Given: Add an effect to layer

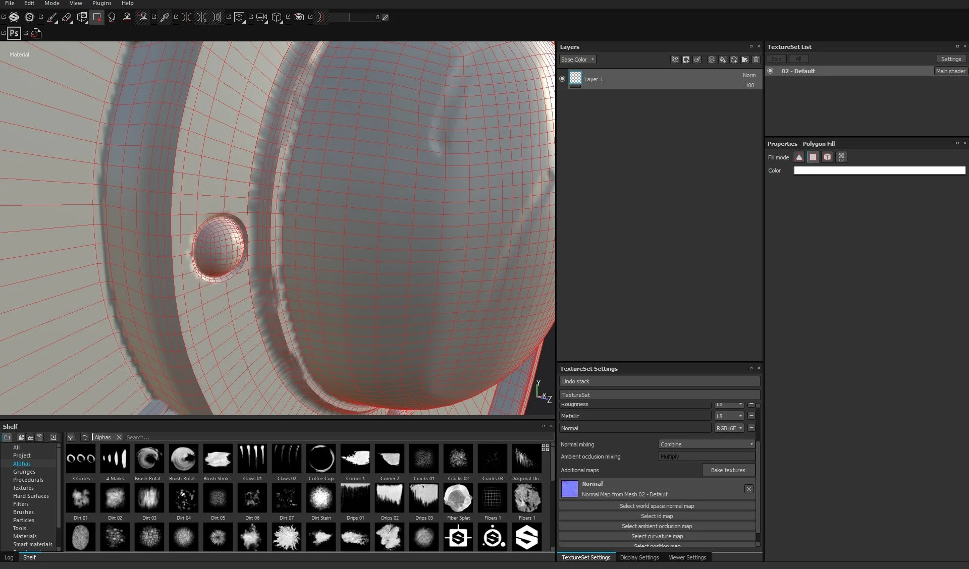Looking at the screenshot, I should pyautogui.click(x=675, y=60).
